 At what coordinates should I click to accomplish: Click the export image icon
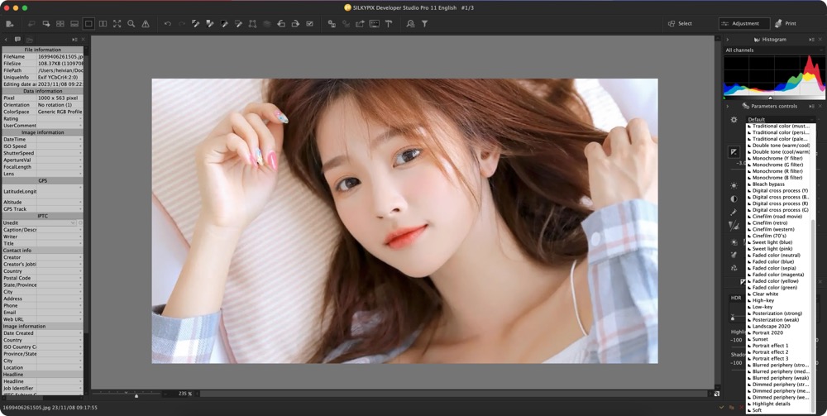tap(361, 24)
